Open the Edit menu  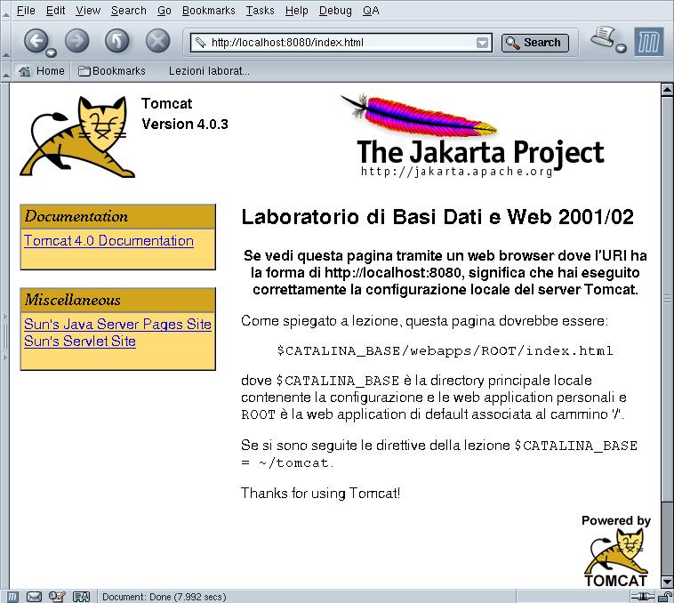[x=55, y=11]
